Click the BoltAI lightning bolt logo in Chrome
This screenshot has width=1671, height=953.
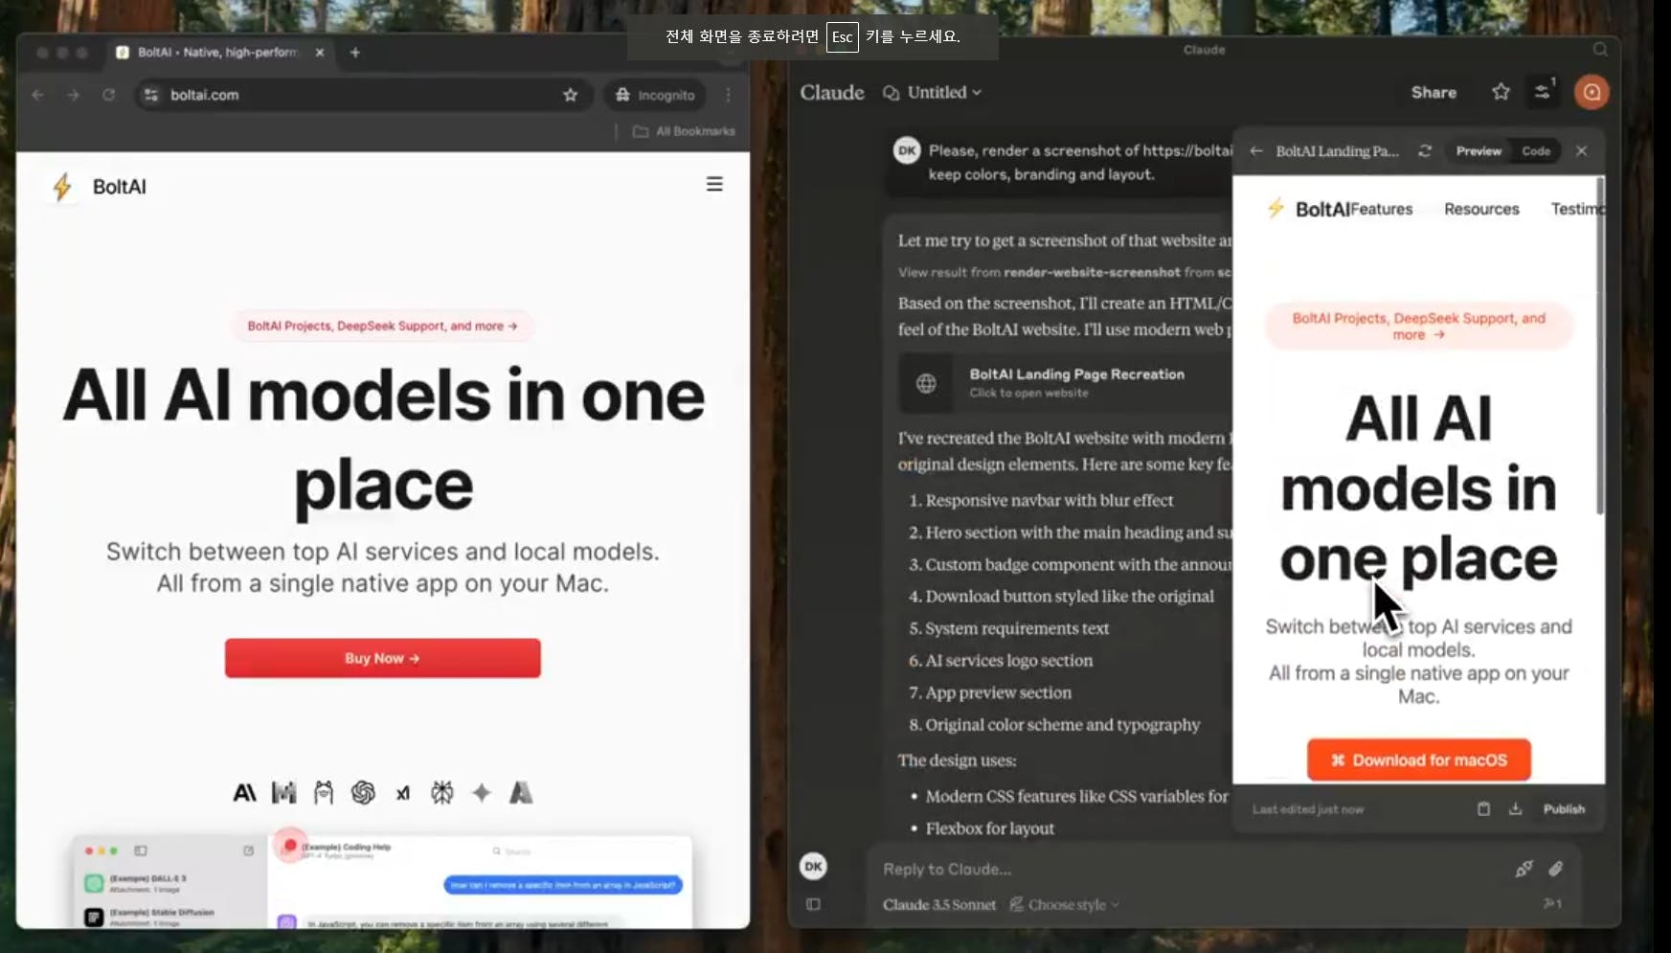tap(62, 187)
